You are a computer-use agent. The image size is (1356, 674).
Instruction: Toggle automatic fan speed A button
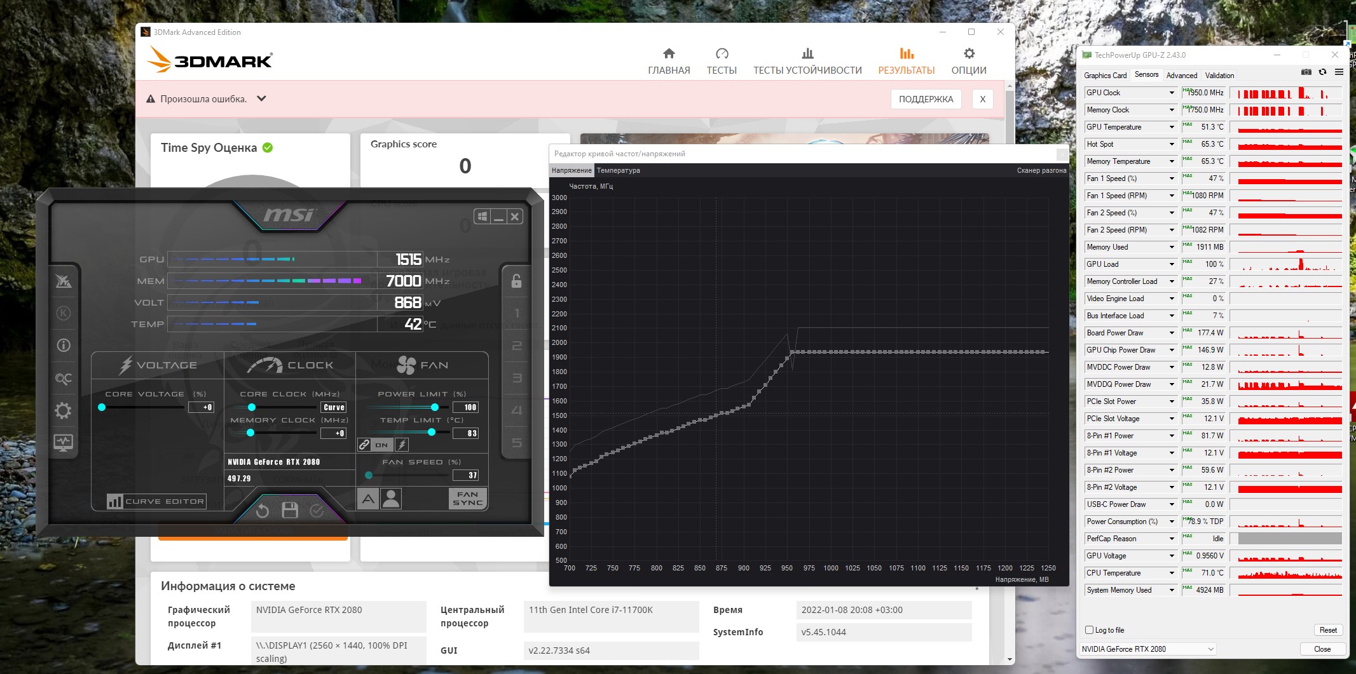pyautogui.click(x=368, y=499)
